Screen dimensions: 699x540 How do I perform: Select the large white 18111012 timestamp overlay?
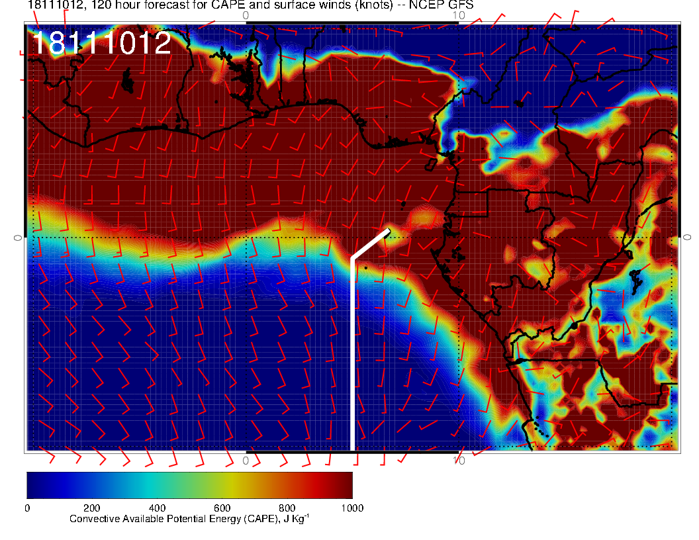[102, 43]
